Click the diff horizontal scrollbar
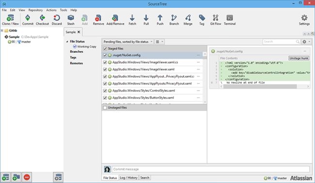The width and height of the screenshot is (315, 183). point(260,86)
